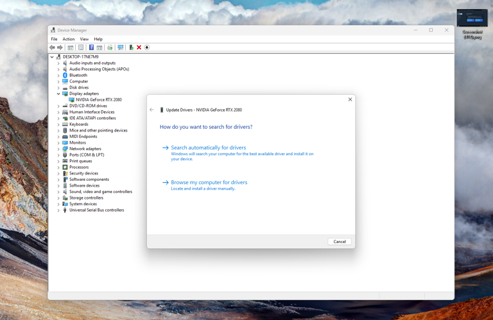
Task: Choose Search automatically for drivers
Action: click(209, 147)
